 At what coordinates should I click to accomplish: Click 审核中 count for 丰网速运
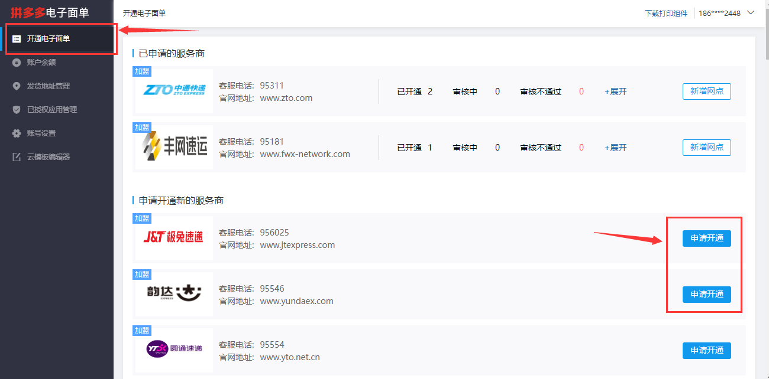click(x=497, y=148)
